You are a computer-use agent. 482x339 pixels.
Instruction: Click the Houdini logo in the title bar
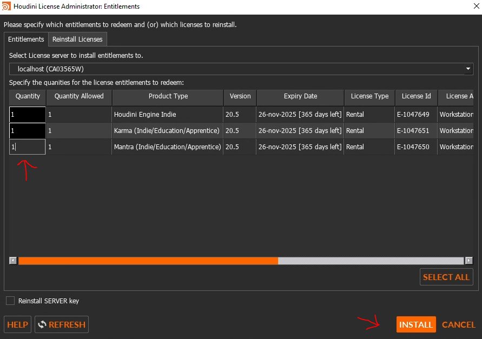click(x=6, y=6)
